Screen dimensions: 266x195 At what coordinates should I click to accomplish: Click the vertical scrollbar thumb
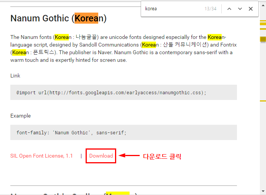tap(263, 40)
